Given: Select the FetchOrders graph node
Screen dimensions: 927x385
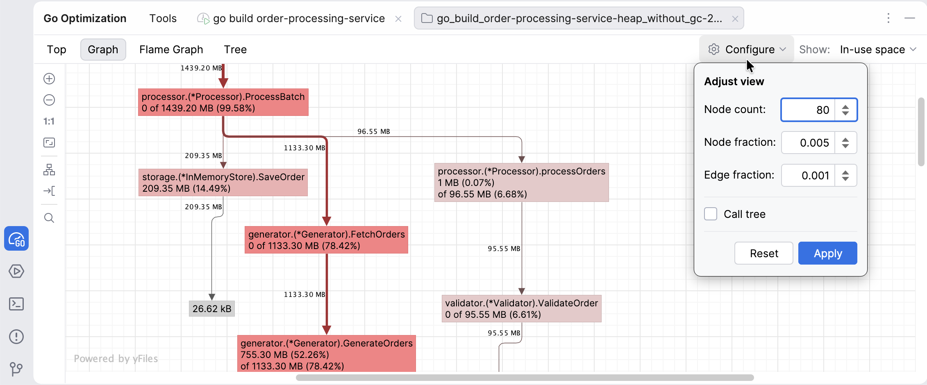Looking at the screenshot, I should coord(326,240).
